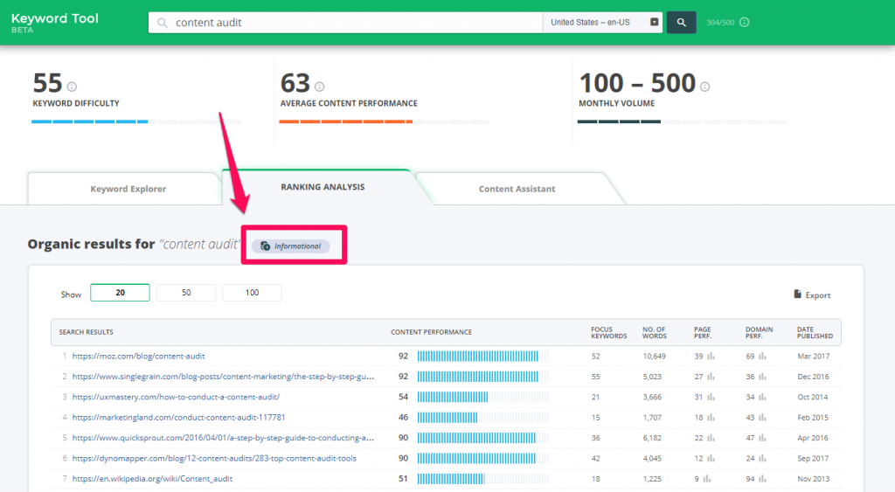The image size is (895, 492).
Task: Click page perf chart icon for singlegrain row
Action: [x=711, y=377]
